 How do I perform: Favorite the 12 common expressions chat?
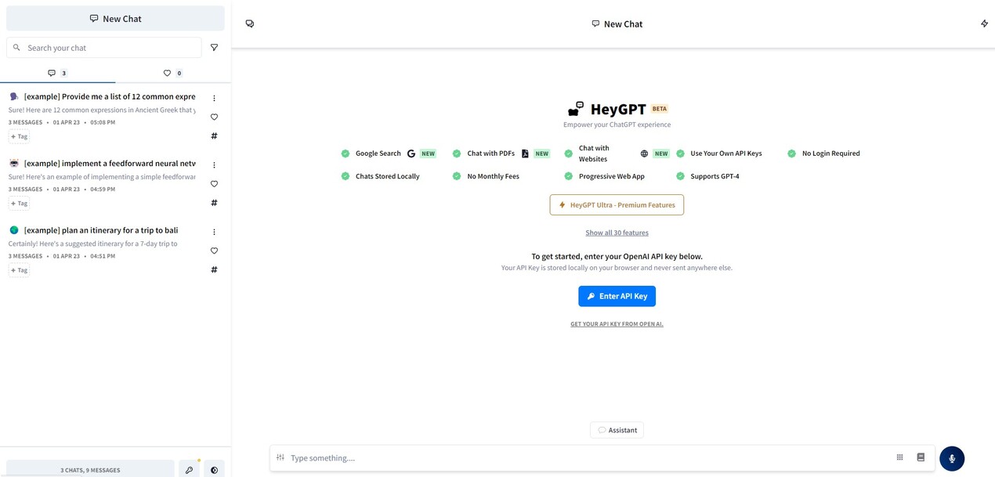[214, 117]
